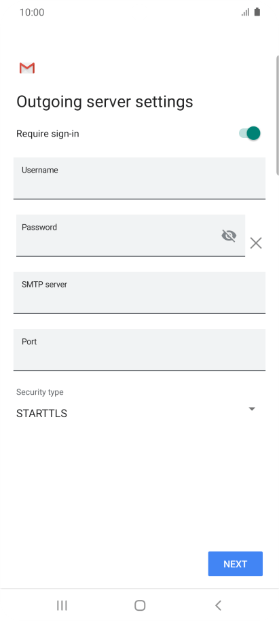Show password with the eye icon
Viewport: 279px width, 621px height.
tap(229, 236)
